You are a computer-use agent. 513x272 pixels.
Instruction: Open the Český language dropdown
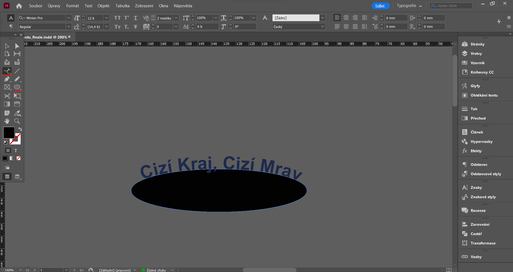[x=323, y=27]
